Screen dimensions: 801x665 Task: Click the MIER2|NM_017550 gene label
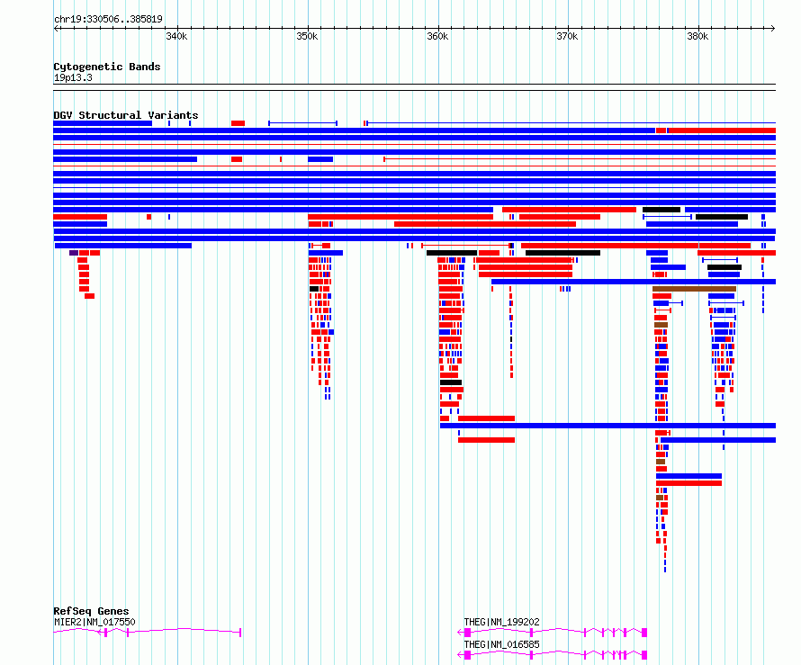pos(94,622)
